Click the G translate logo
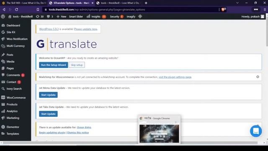 pyautogui.click(x=67, y=44)
